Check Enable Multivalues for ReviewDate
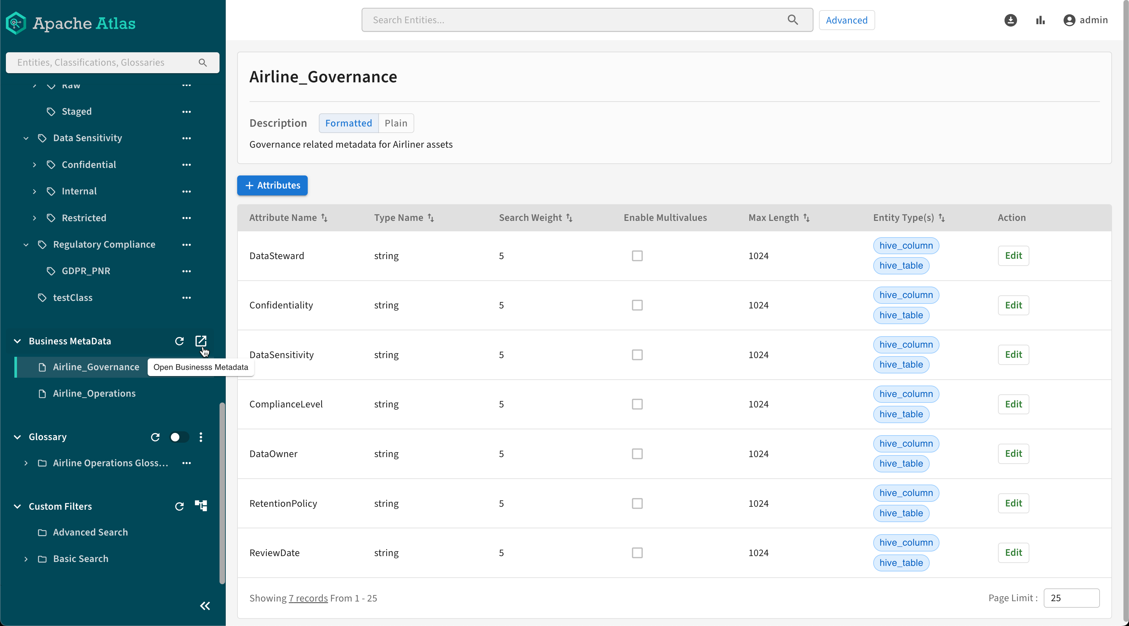1129x626 pixels. click(x=637, y=553)
